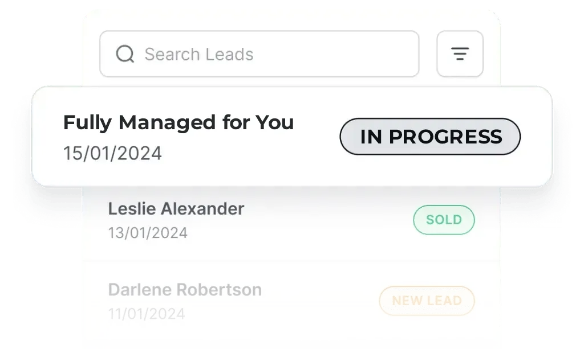Focus the Search Leads input field

(274, 54)
